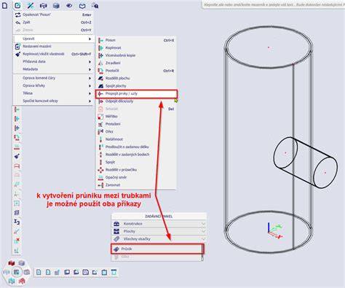The height and width of the screenshot is (288, 345).
Task: Click center icon of hexagonal workstation selector
Action: point(17,272)
